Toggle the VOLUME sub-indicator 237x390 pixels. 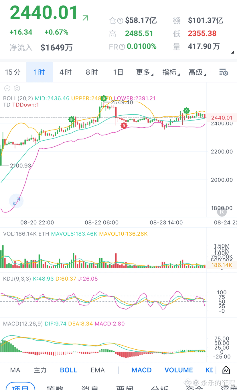[179, 370]
